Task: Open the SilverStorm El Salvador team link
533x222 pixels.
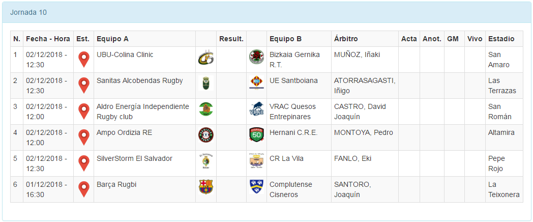Action: pos(134,158)
